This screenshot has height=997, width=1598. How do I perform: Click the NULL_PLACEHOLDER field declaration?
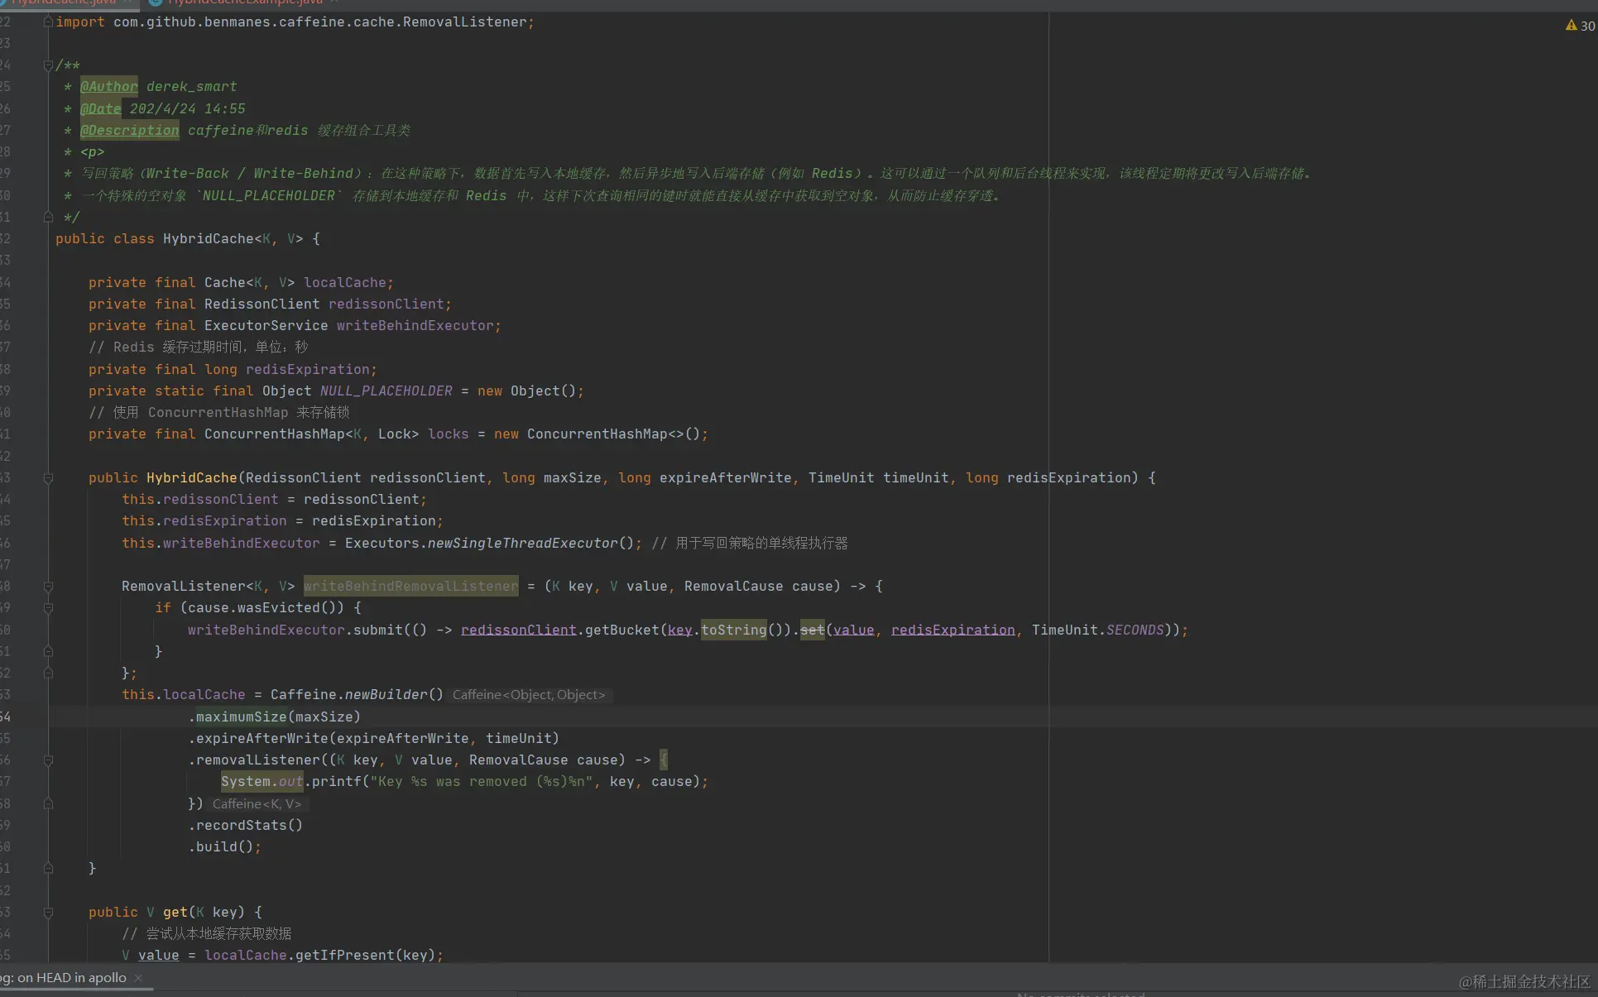coord(386,391)
